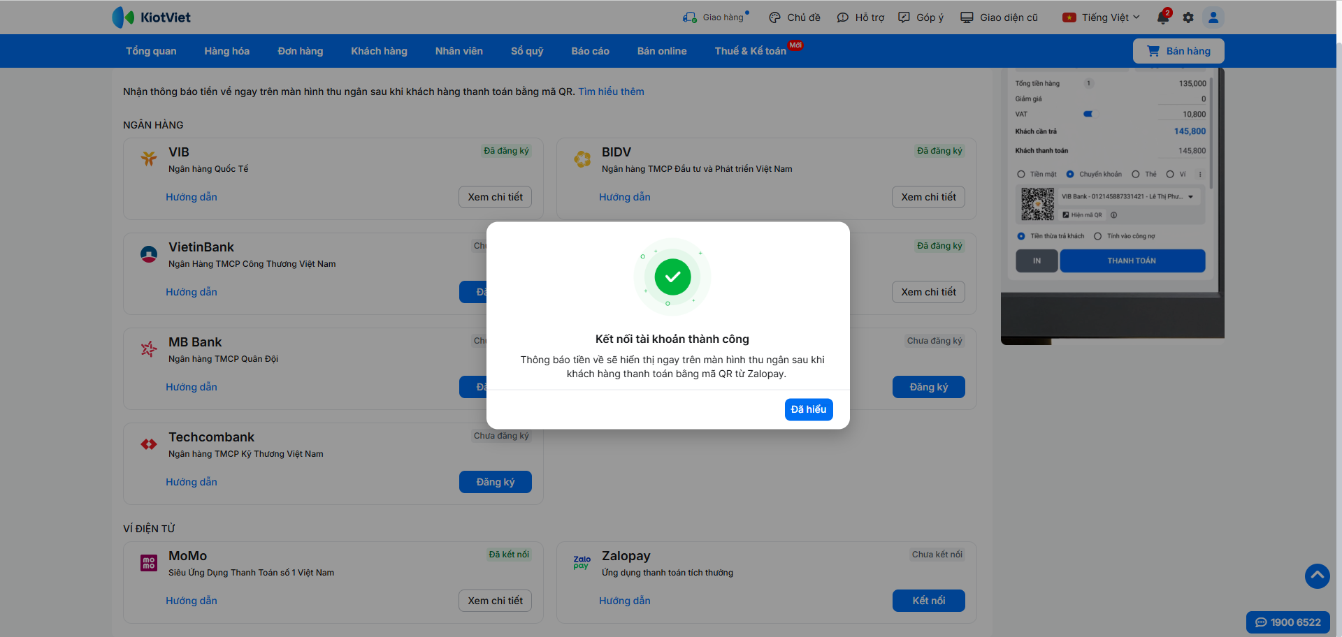Follow the Tìm hiểu thêm link
1342x637 pixels.
(611, 91)
